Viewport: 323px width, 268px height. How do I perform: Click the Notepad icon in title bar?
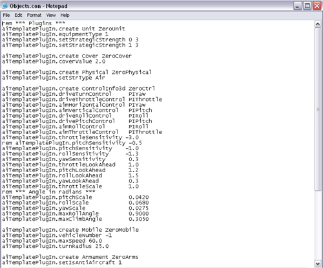pos(5,6)
